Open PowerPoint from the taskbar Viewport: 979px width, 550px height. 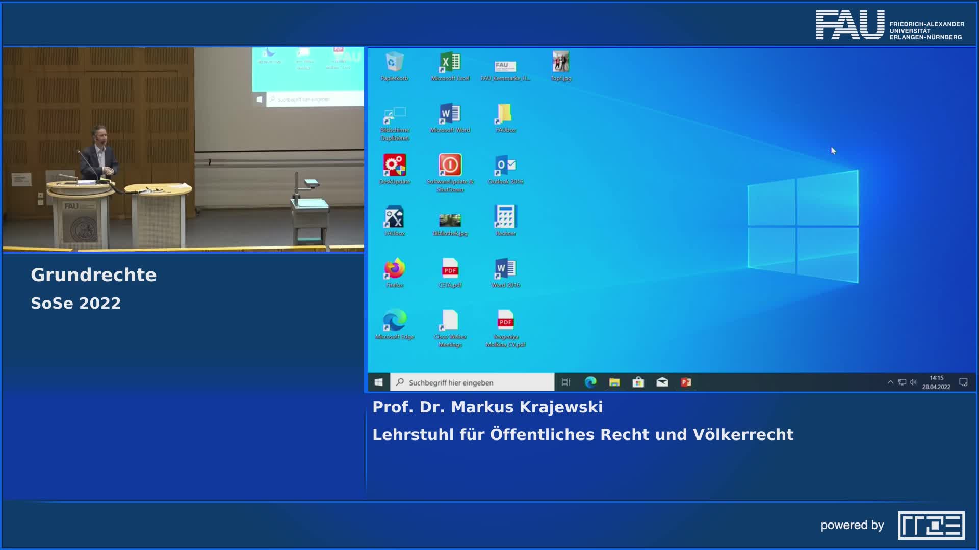tap(686, 381)
